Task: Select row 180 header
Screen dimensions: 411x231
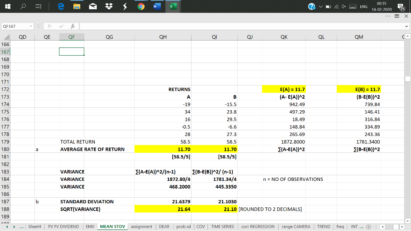Action: click(5, 149)
